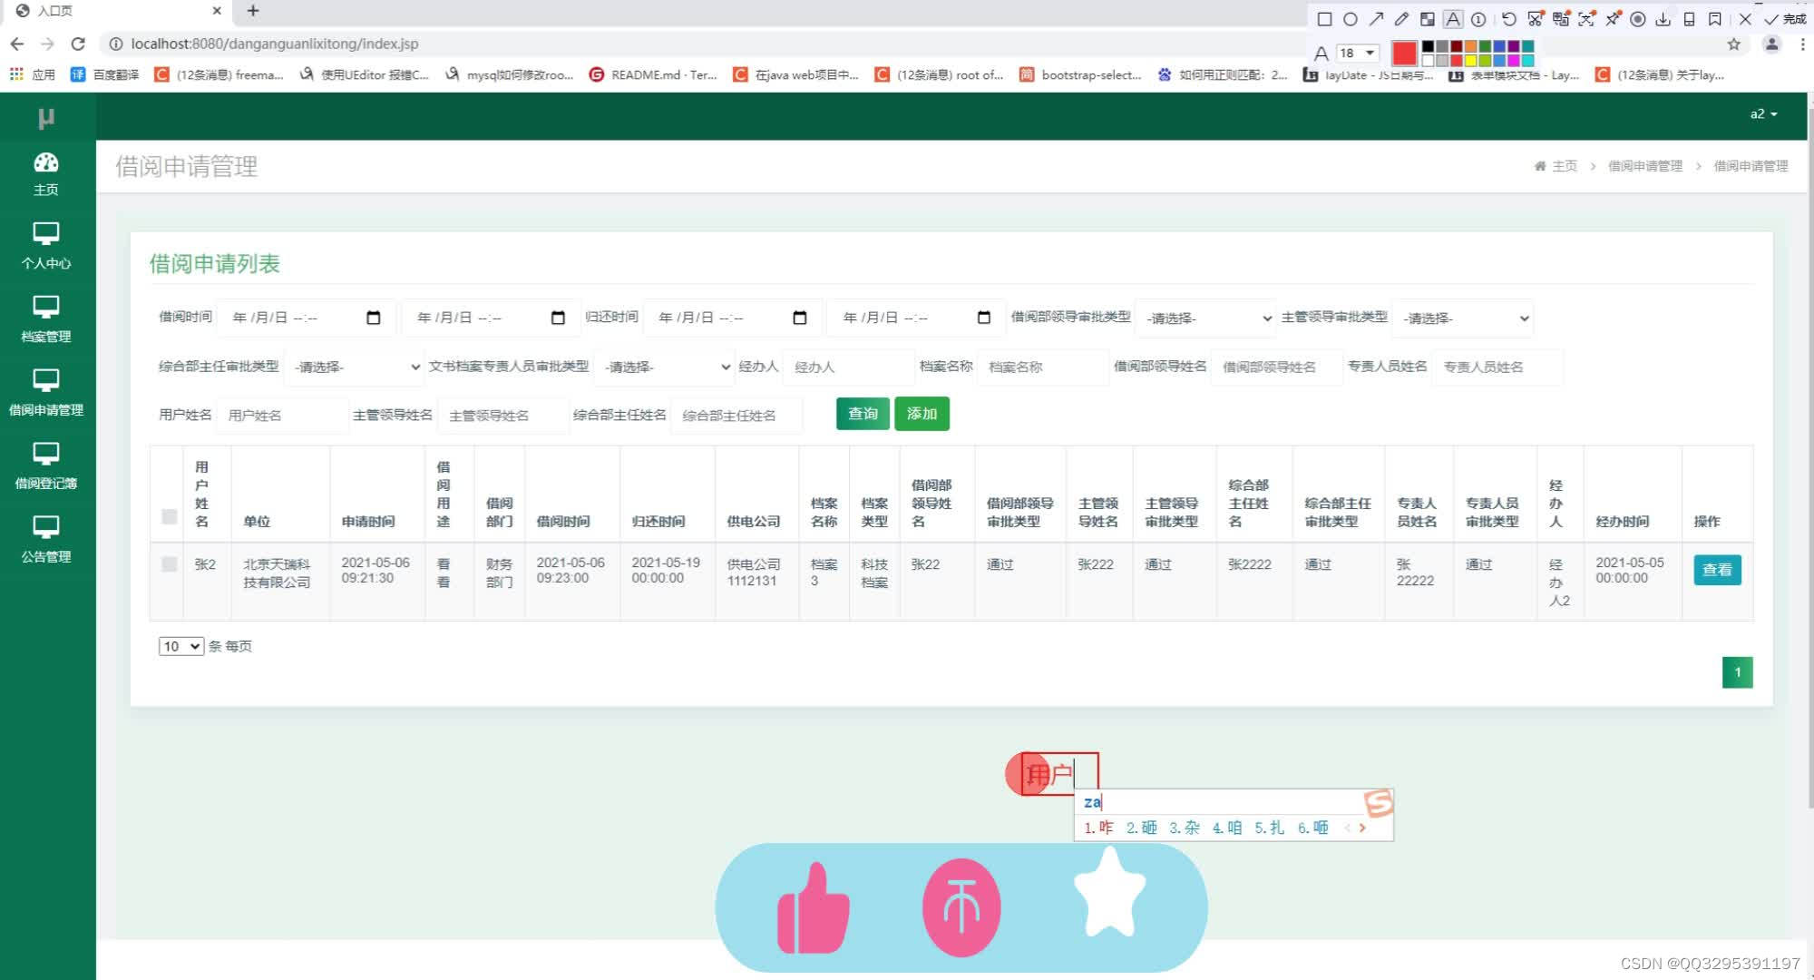Open the second 借阅时间 calendar picker

558,318
